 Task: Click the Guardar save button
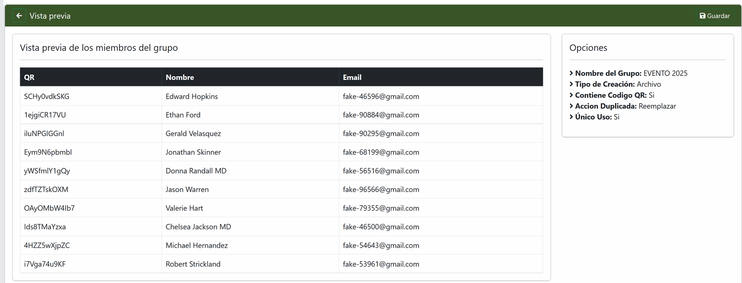point(715,16)
